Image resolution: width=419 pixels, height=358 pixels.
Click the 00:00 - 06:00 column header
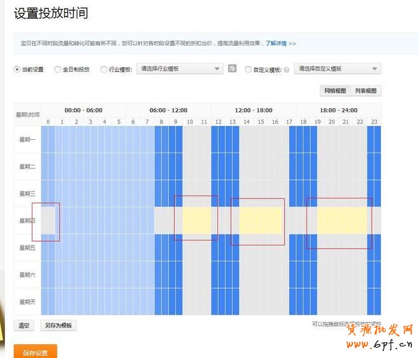(83, 110)
